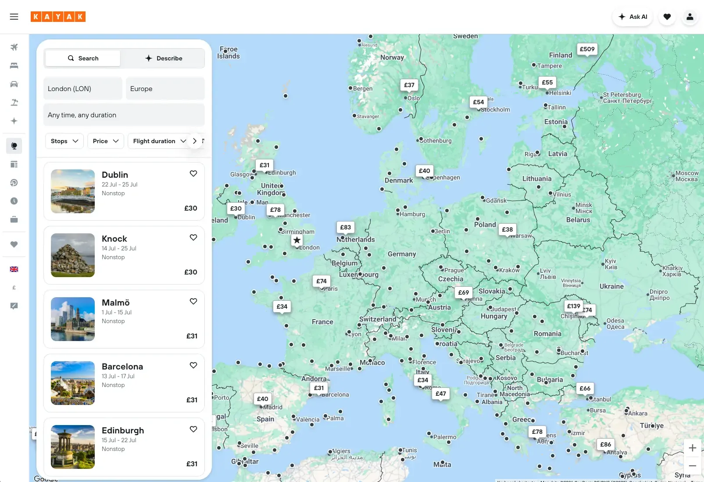The height and width of the screenshot is (482, 704).
Task: Open the news-layout icon in sidebar
Action: point(14,164)
